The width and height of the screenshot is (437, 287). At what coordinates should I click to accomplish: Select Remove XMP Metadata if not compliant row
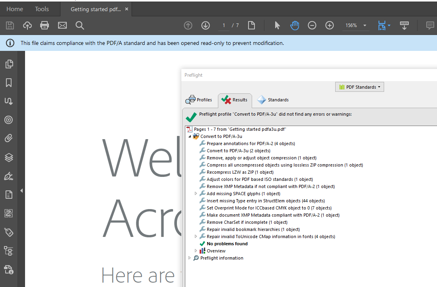(x=267, y=187)
